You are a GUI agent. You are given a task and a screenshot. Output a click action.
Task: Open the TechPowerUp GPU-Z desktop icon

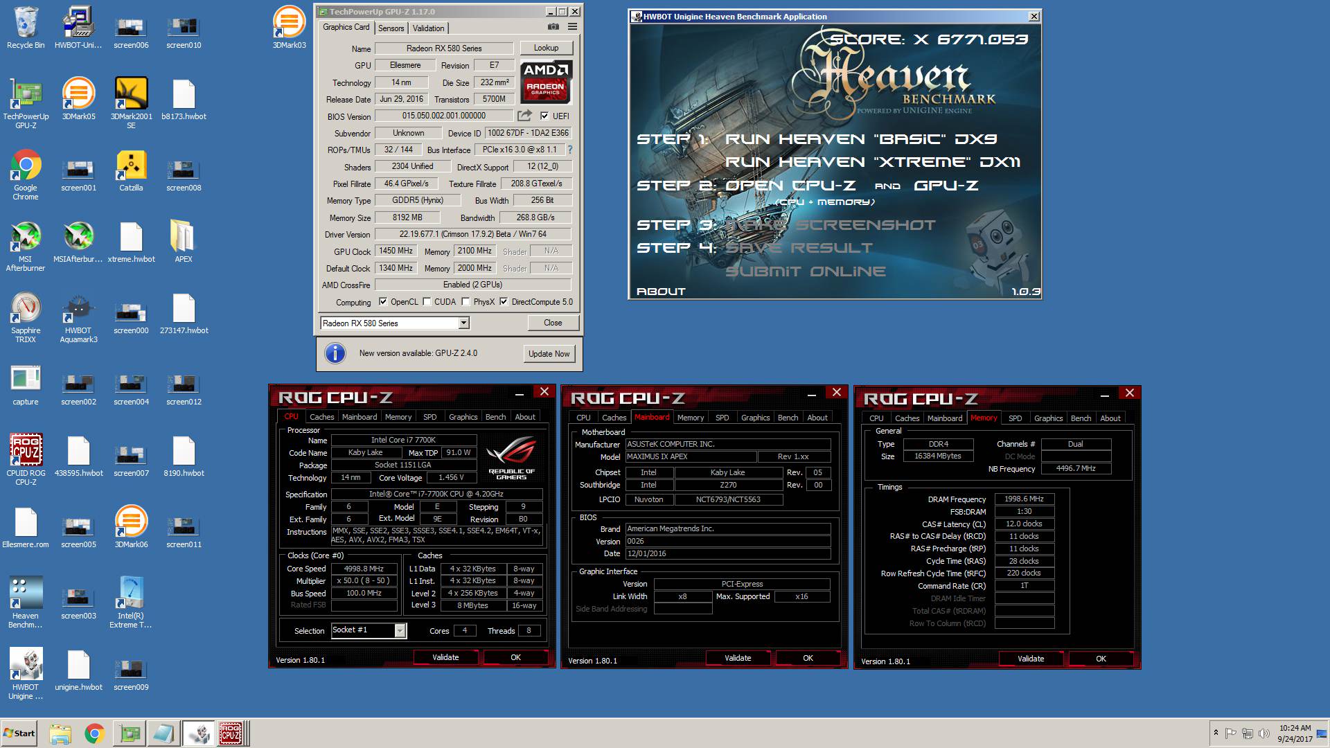26,103
